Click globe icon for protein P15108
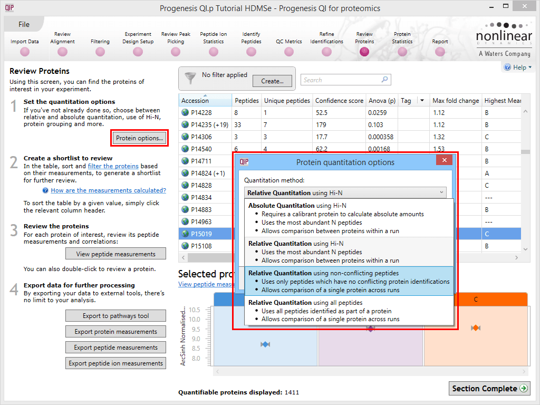The image size is (540, 405). coord(185,246)
